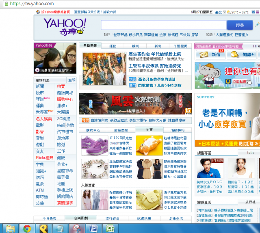
Task: Click the purple square icon at the top right
Action: (257, 12)
